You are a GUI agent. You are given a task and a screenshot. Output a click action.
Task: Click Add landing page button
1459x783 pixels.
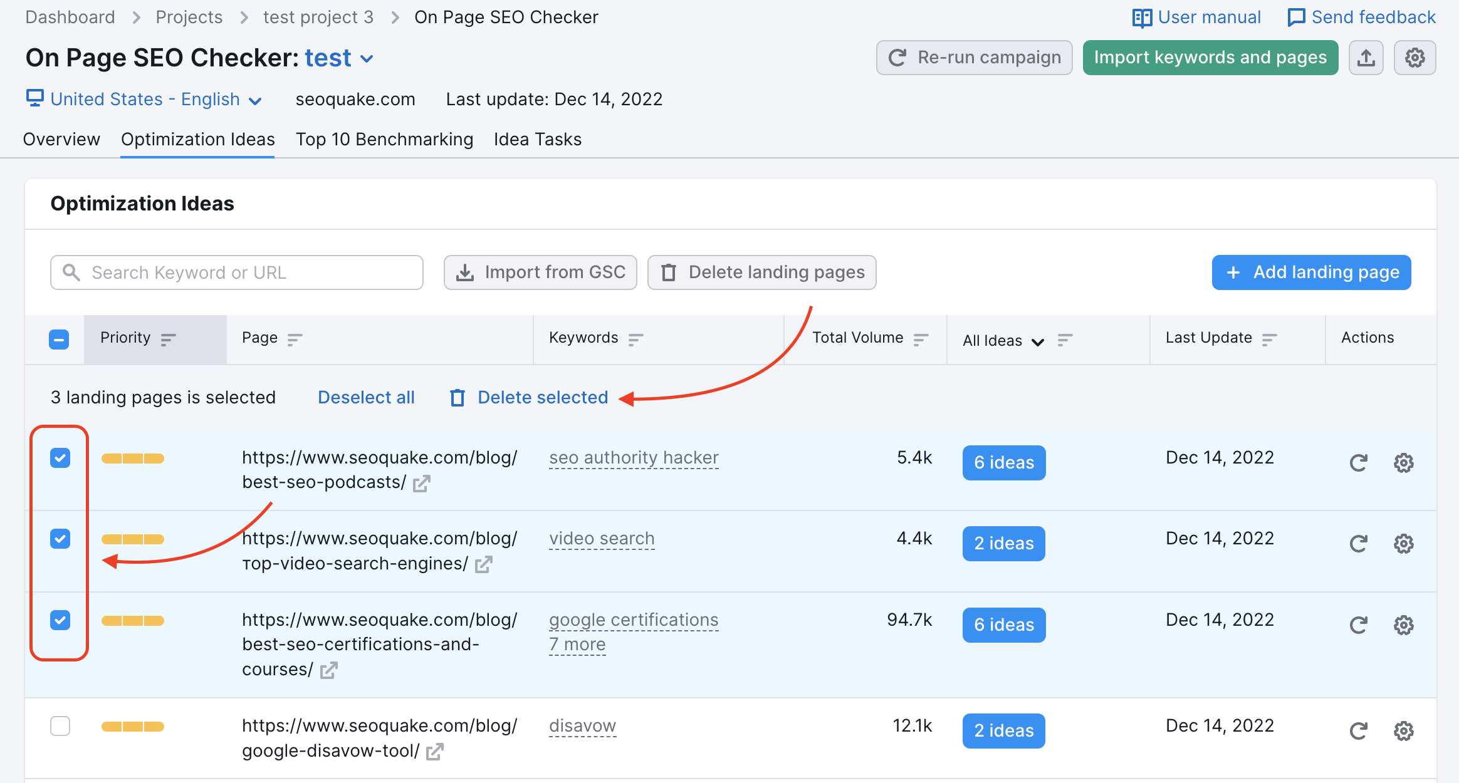click(x=1311, y=272)
